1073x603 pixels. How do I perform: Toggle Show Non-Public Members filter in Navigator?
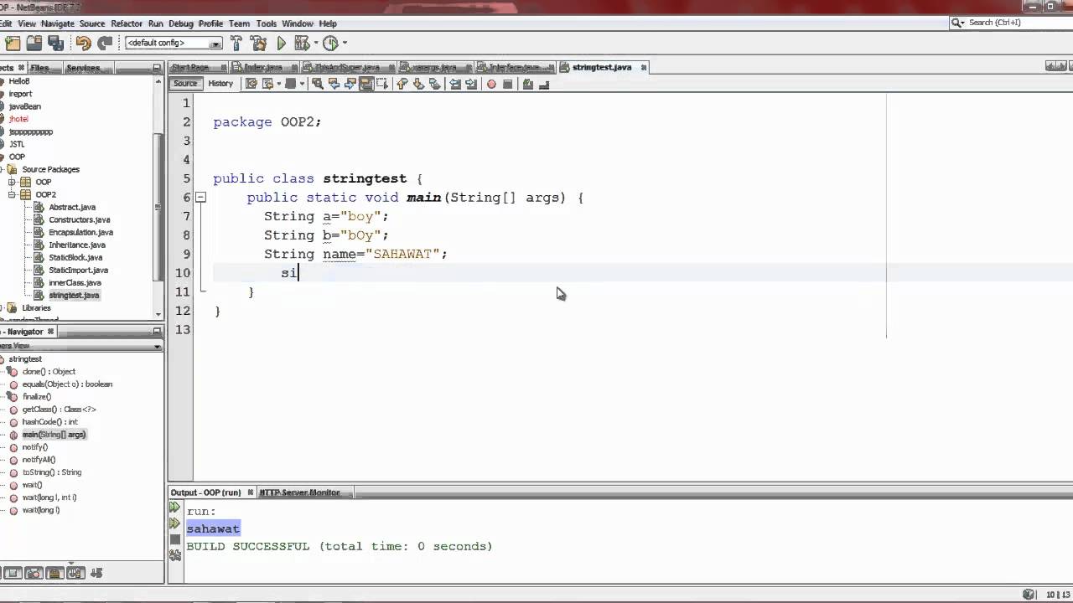(54, 574)
